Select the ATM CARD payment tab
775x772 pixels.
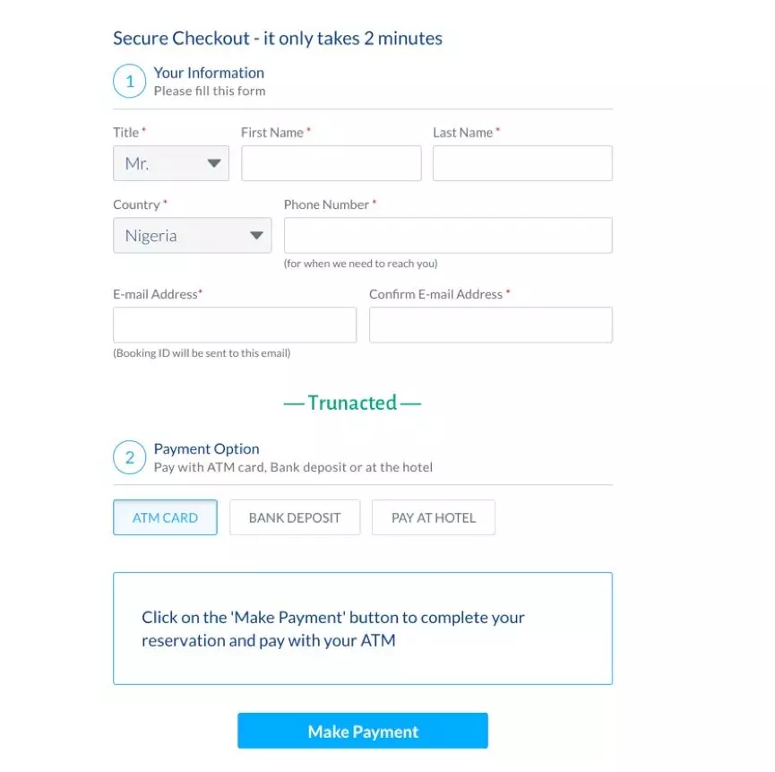click(165, 517)
